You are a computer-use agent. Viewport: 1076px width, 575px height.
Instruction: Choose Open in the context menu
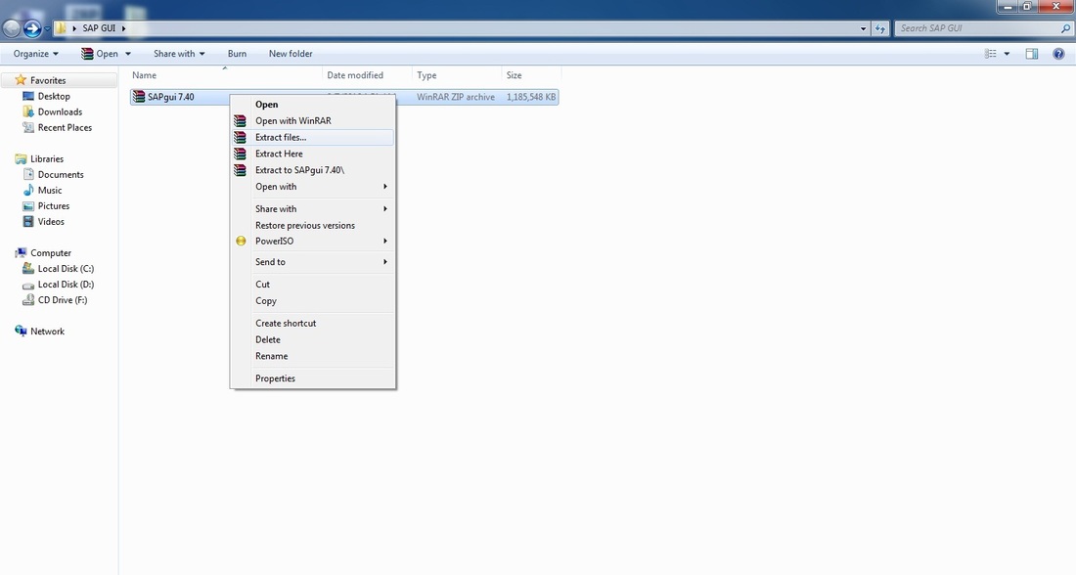point(313,105)
